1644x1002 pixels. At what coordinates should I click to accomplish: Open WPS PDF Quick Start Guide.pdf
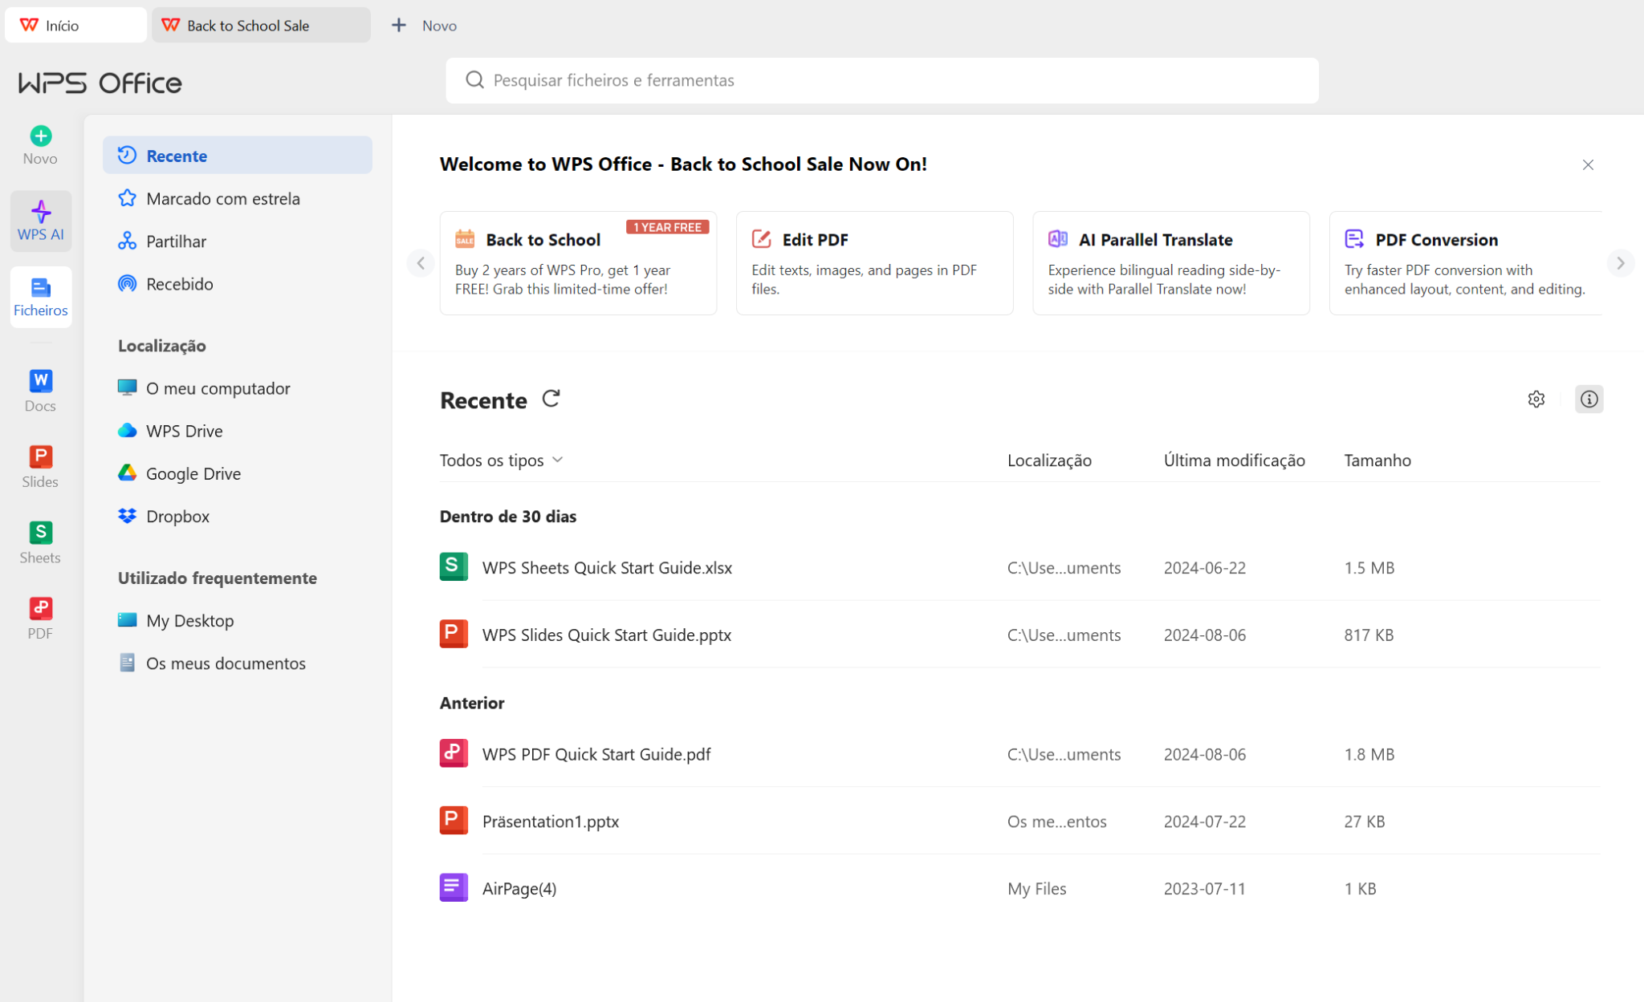[596, 754]
